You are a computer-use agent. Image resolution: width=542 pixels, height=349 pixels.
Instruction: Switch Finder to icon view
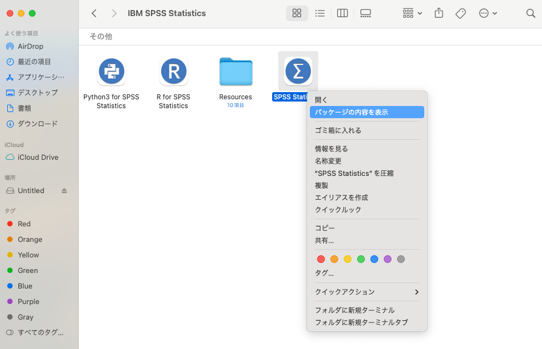[x=297, y=13]
